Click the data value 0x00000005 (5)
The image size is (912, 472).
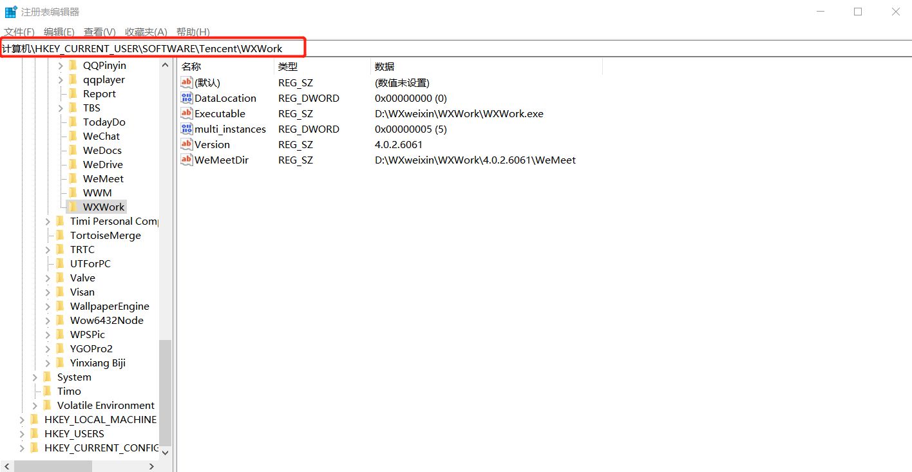click(411, 129)
